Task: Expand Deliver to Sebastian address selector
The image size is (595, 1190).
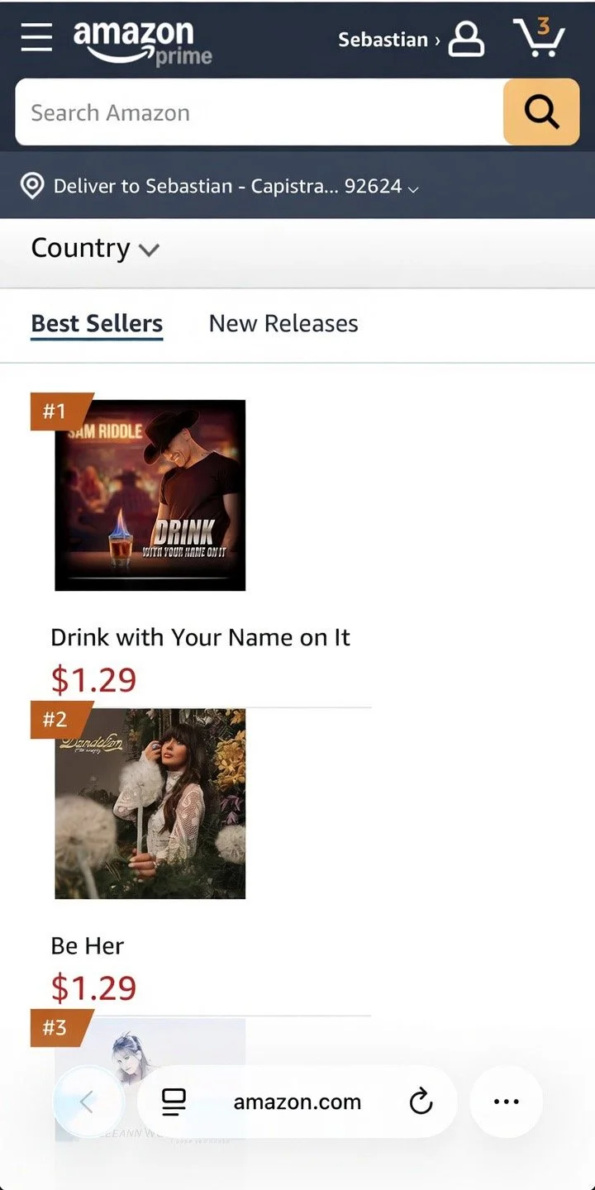Action: click(236, 186)
